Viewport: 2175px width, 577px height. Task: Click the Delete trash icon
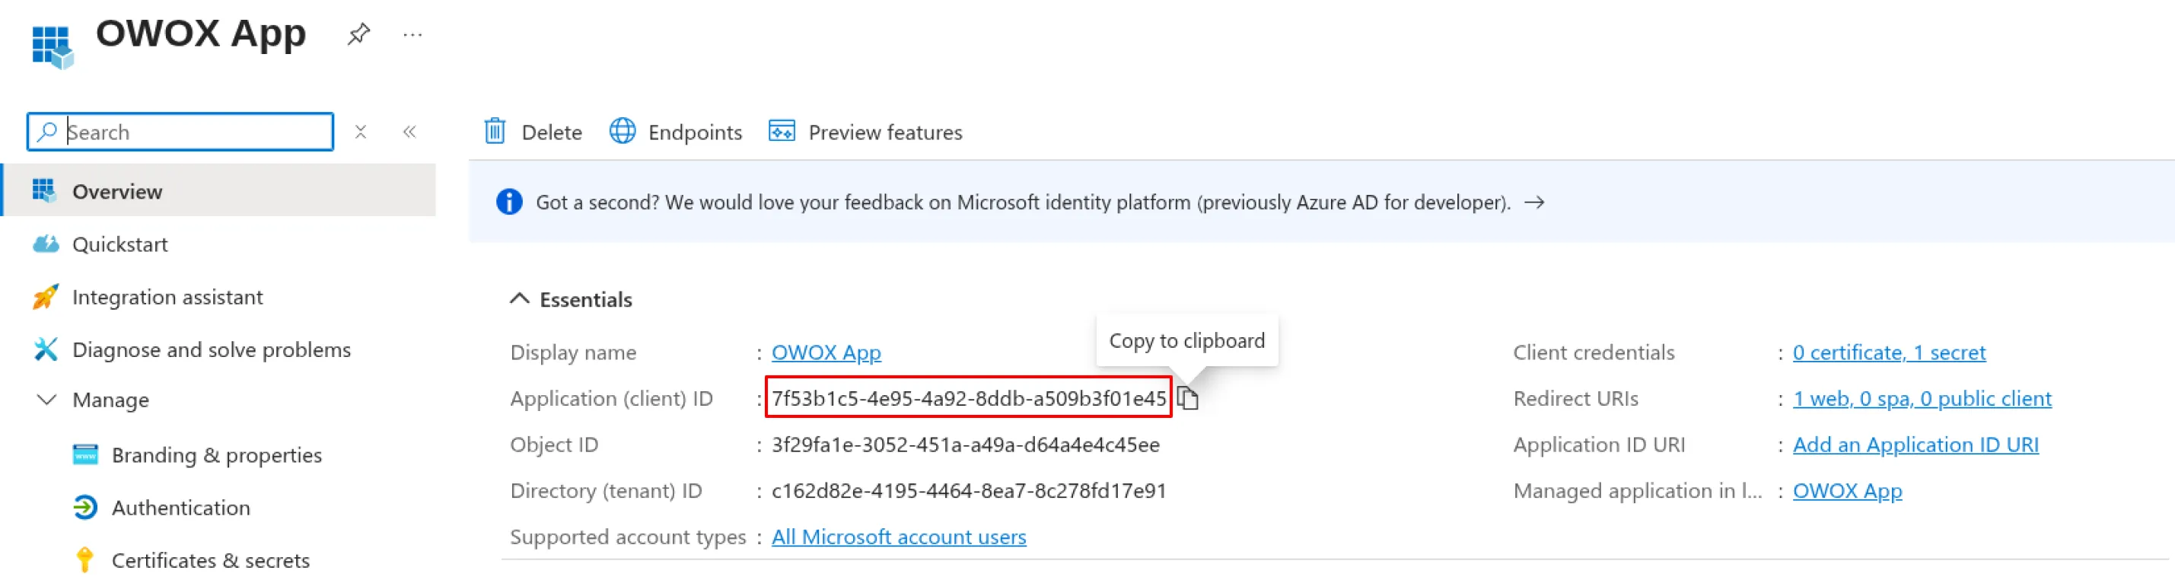click(x=495, y=132)
